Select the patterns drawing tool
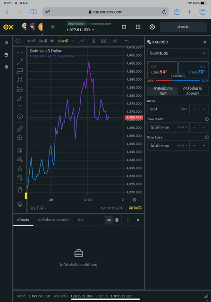The height and width of the screenshot is (302, 211). coord(20,80)
